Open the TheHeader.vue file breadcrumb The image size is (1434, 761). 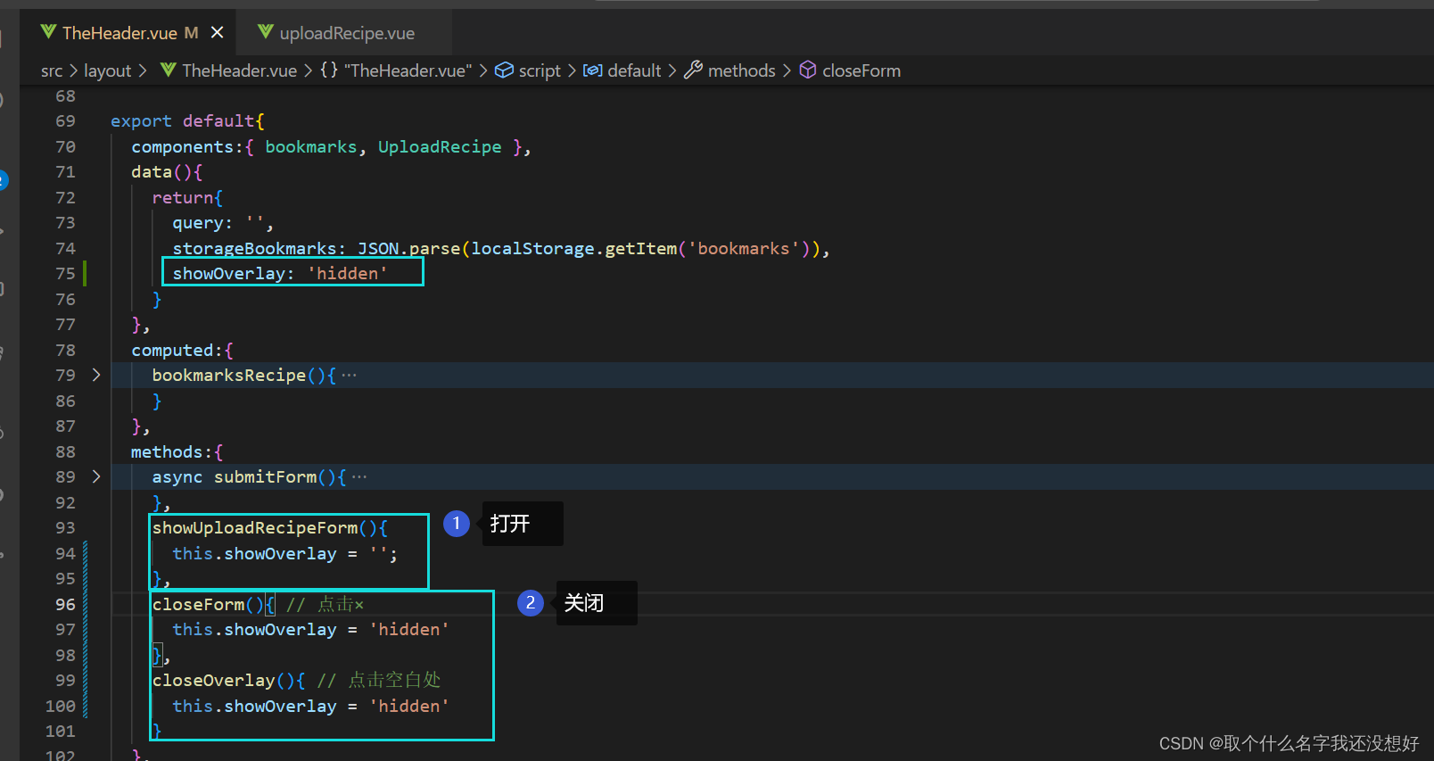239,70
